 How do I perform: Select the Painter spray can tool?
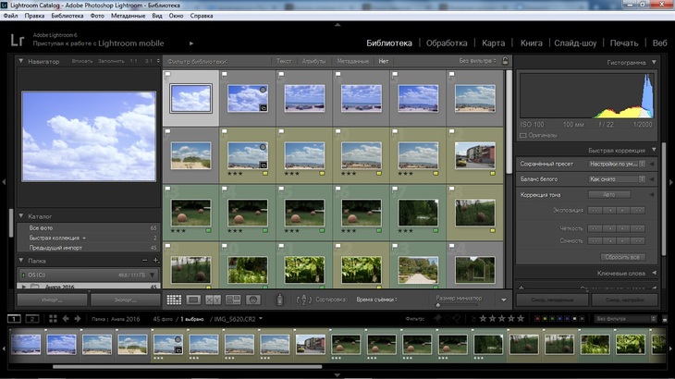pyautogui.click(x=280, y=299)
